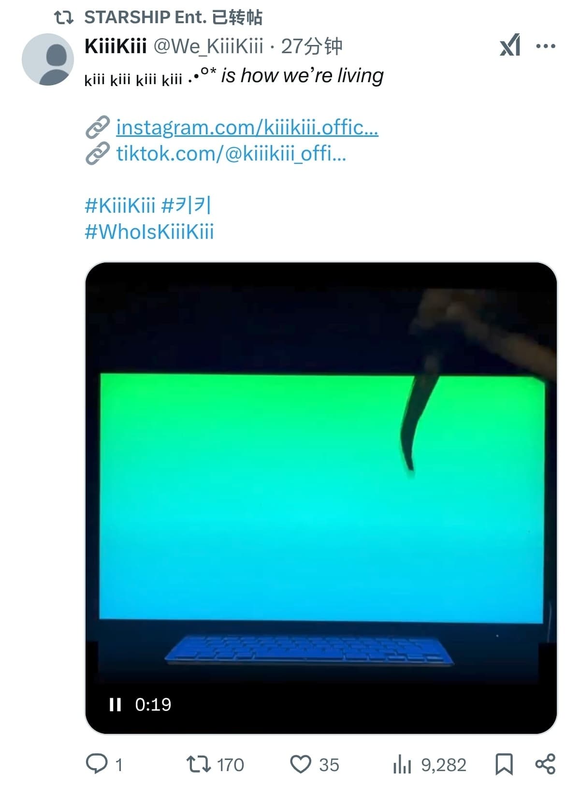The width and height of the screenshot is (580, 788).
Task: Click STARSHIP Ent. reposted label
Action: pyautogui.click(x=174, y=17)
